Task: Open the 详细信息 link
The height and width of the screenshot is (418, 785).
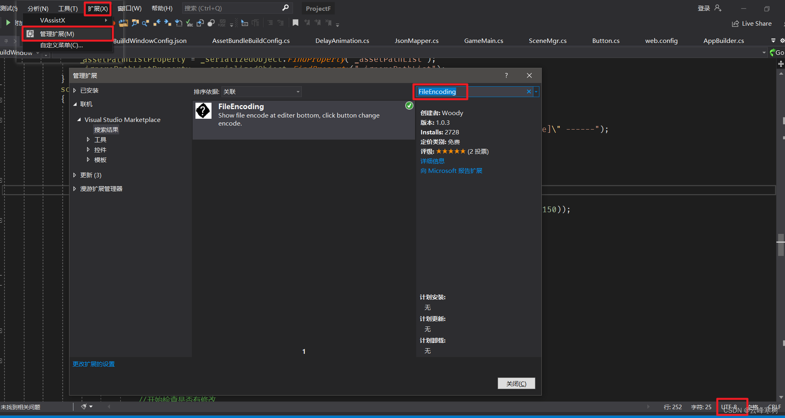Action: [432, 161]
